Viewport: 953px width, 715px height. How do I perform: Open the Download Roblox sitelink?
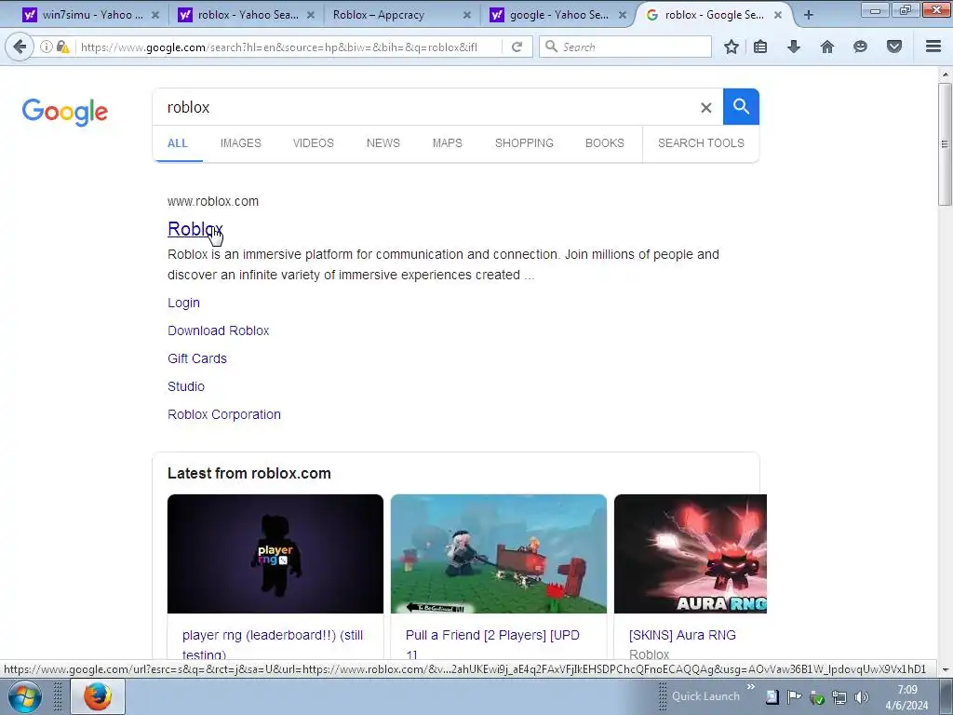(218, 331)
